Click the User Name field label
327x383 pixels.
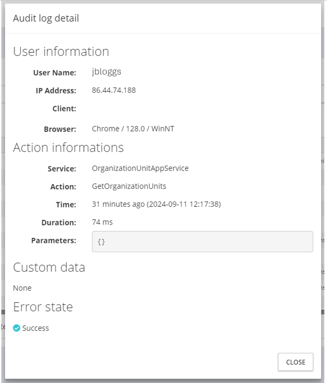pyautogui.click(x=54, y=73)
